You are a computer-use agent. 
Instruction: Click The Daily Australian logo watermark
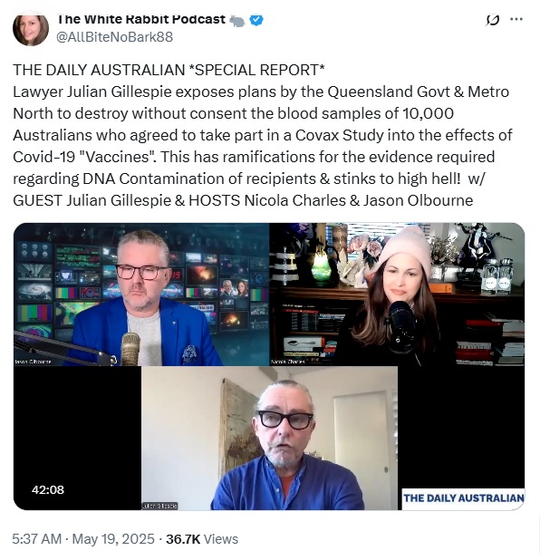pyautogui.click(x=463, y=497)
